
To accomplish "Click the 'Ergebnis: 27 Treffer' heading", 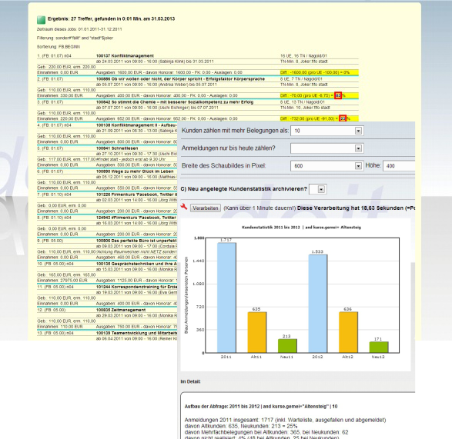I will [x=112, y=18].
